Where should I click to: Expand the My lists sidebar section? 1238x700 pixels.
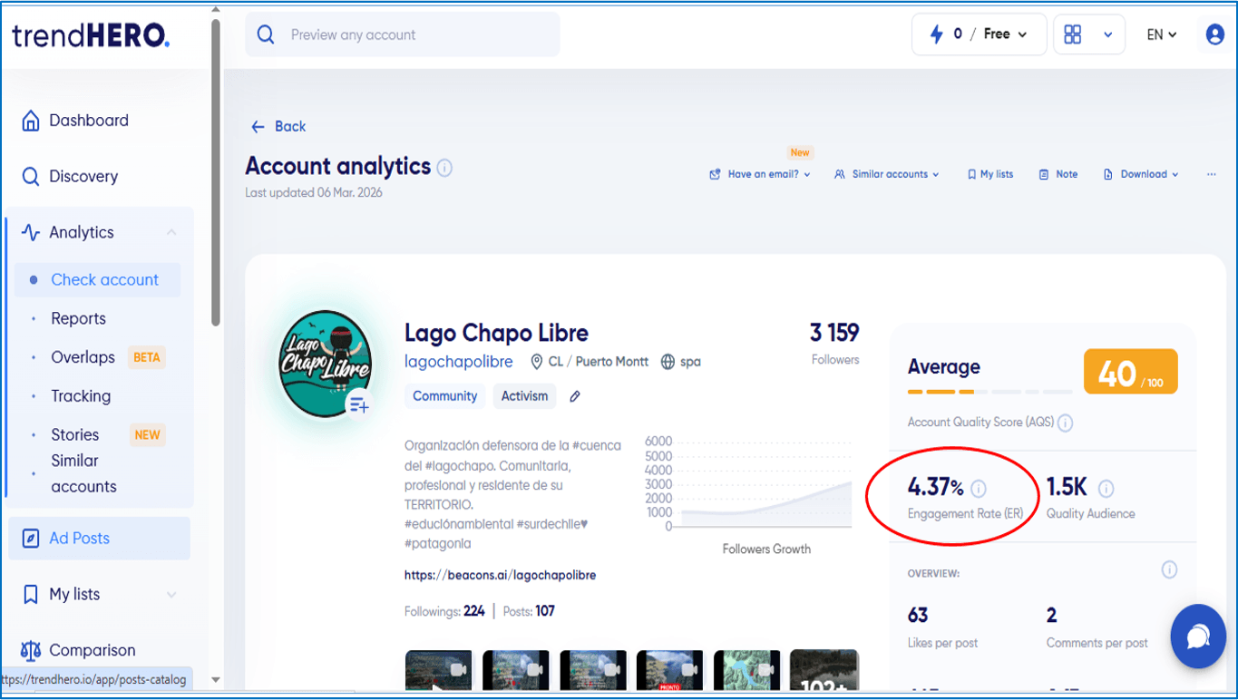pos(171,595)
